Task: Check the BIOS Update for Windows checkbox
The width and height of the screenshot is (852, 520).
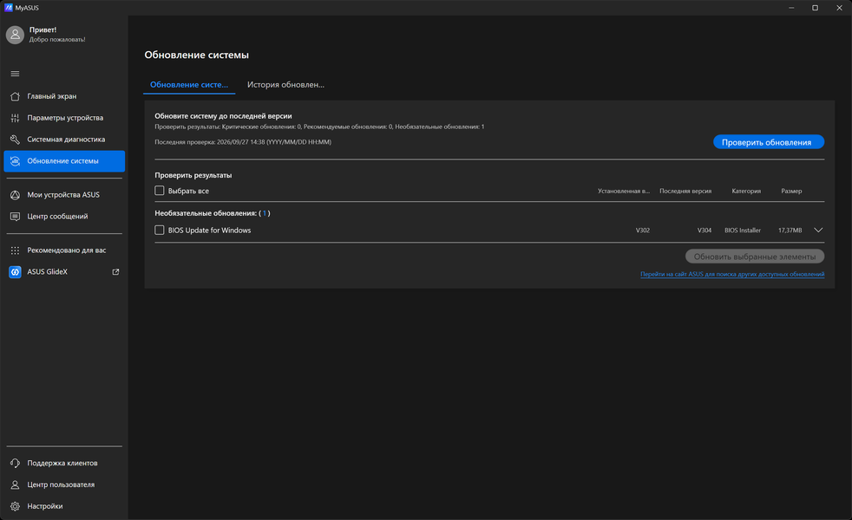Action: 159,231
